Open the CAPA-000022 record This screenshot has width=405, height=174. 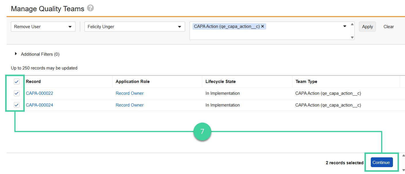pos(39,93)
